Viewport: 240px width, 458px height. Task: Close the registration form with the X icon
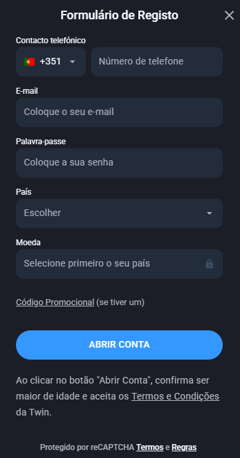coord(229,15)
